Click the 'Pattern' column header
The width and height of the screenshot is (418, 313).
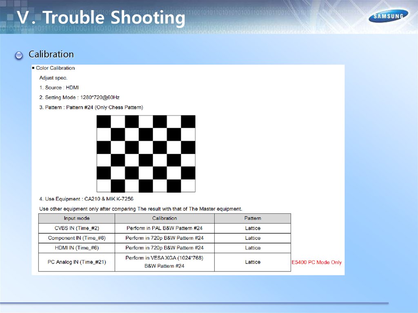tap(252, 218)
